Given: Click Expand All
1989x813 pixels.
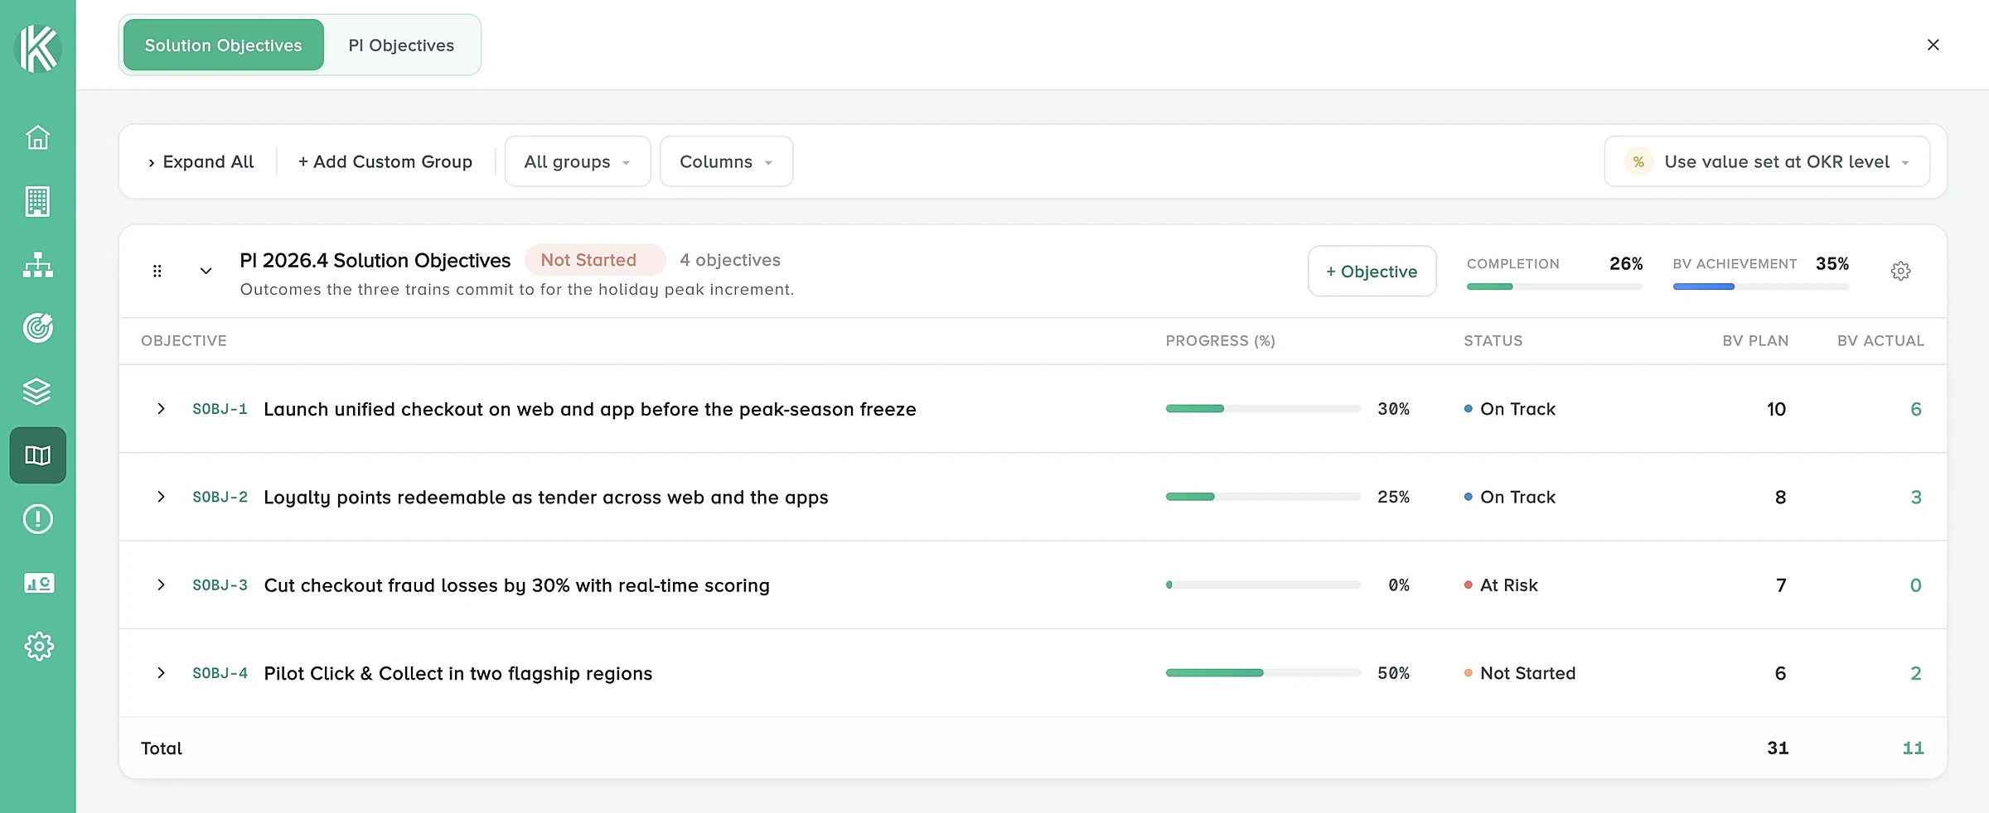Looking at the screenshot, I should [201, 161].
